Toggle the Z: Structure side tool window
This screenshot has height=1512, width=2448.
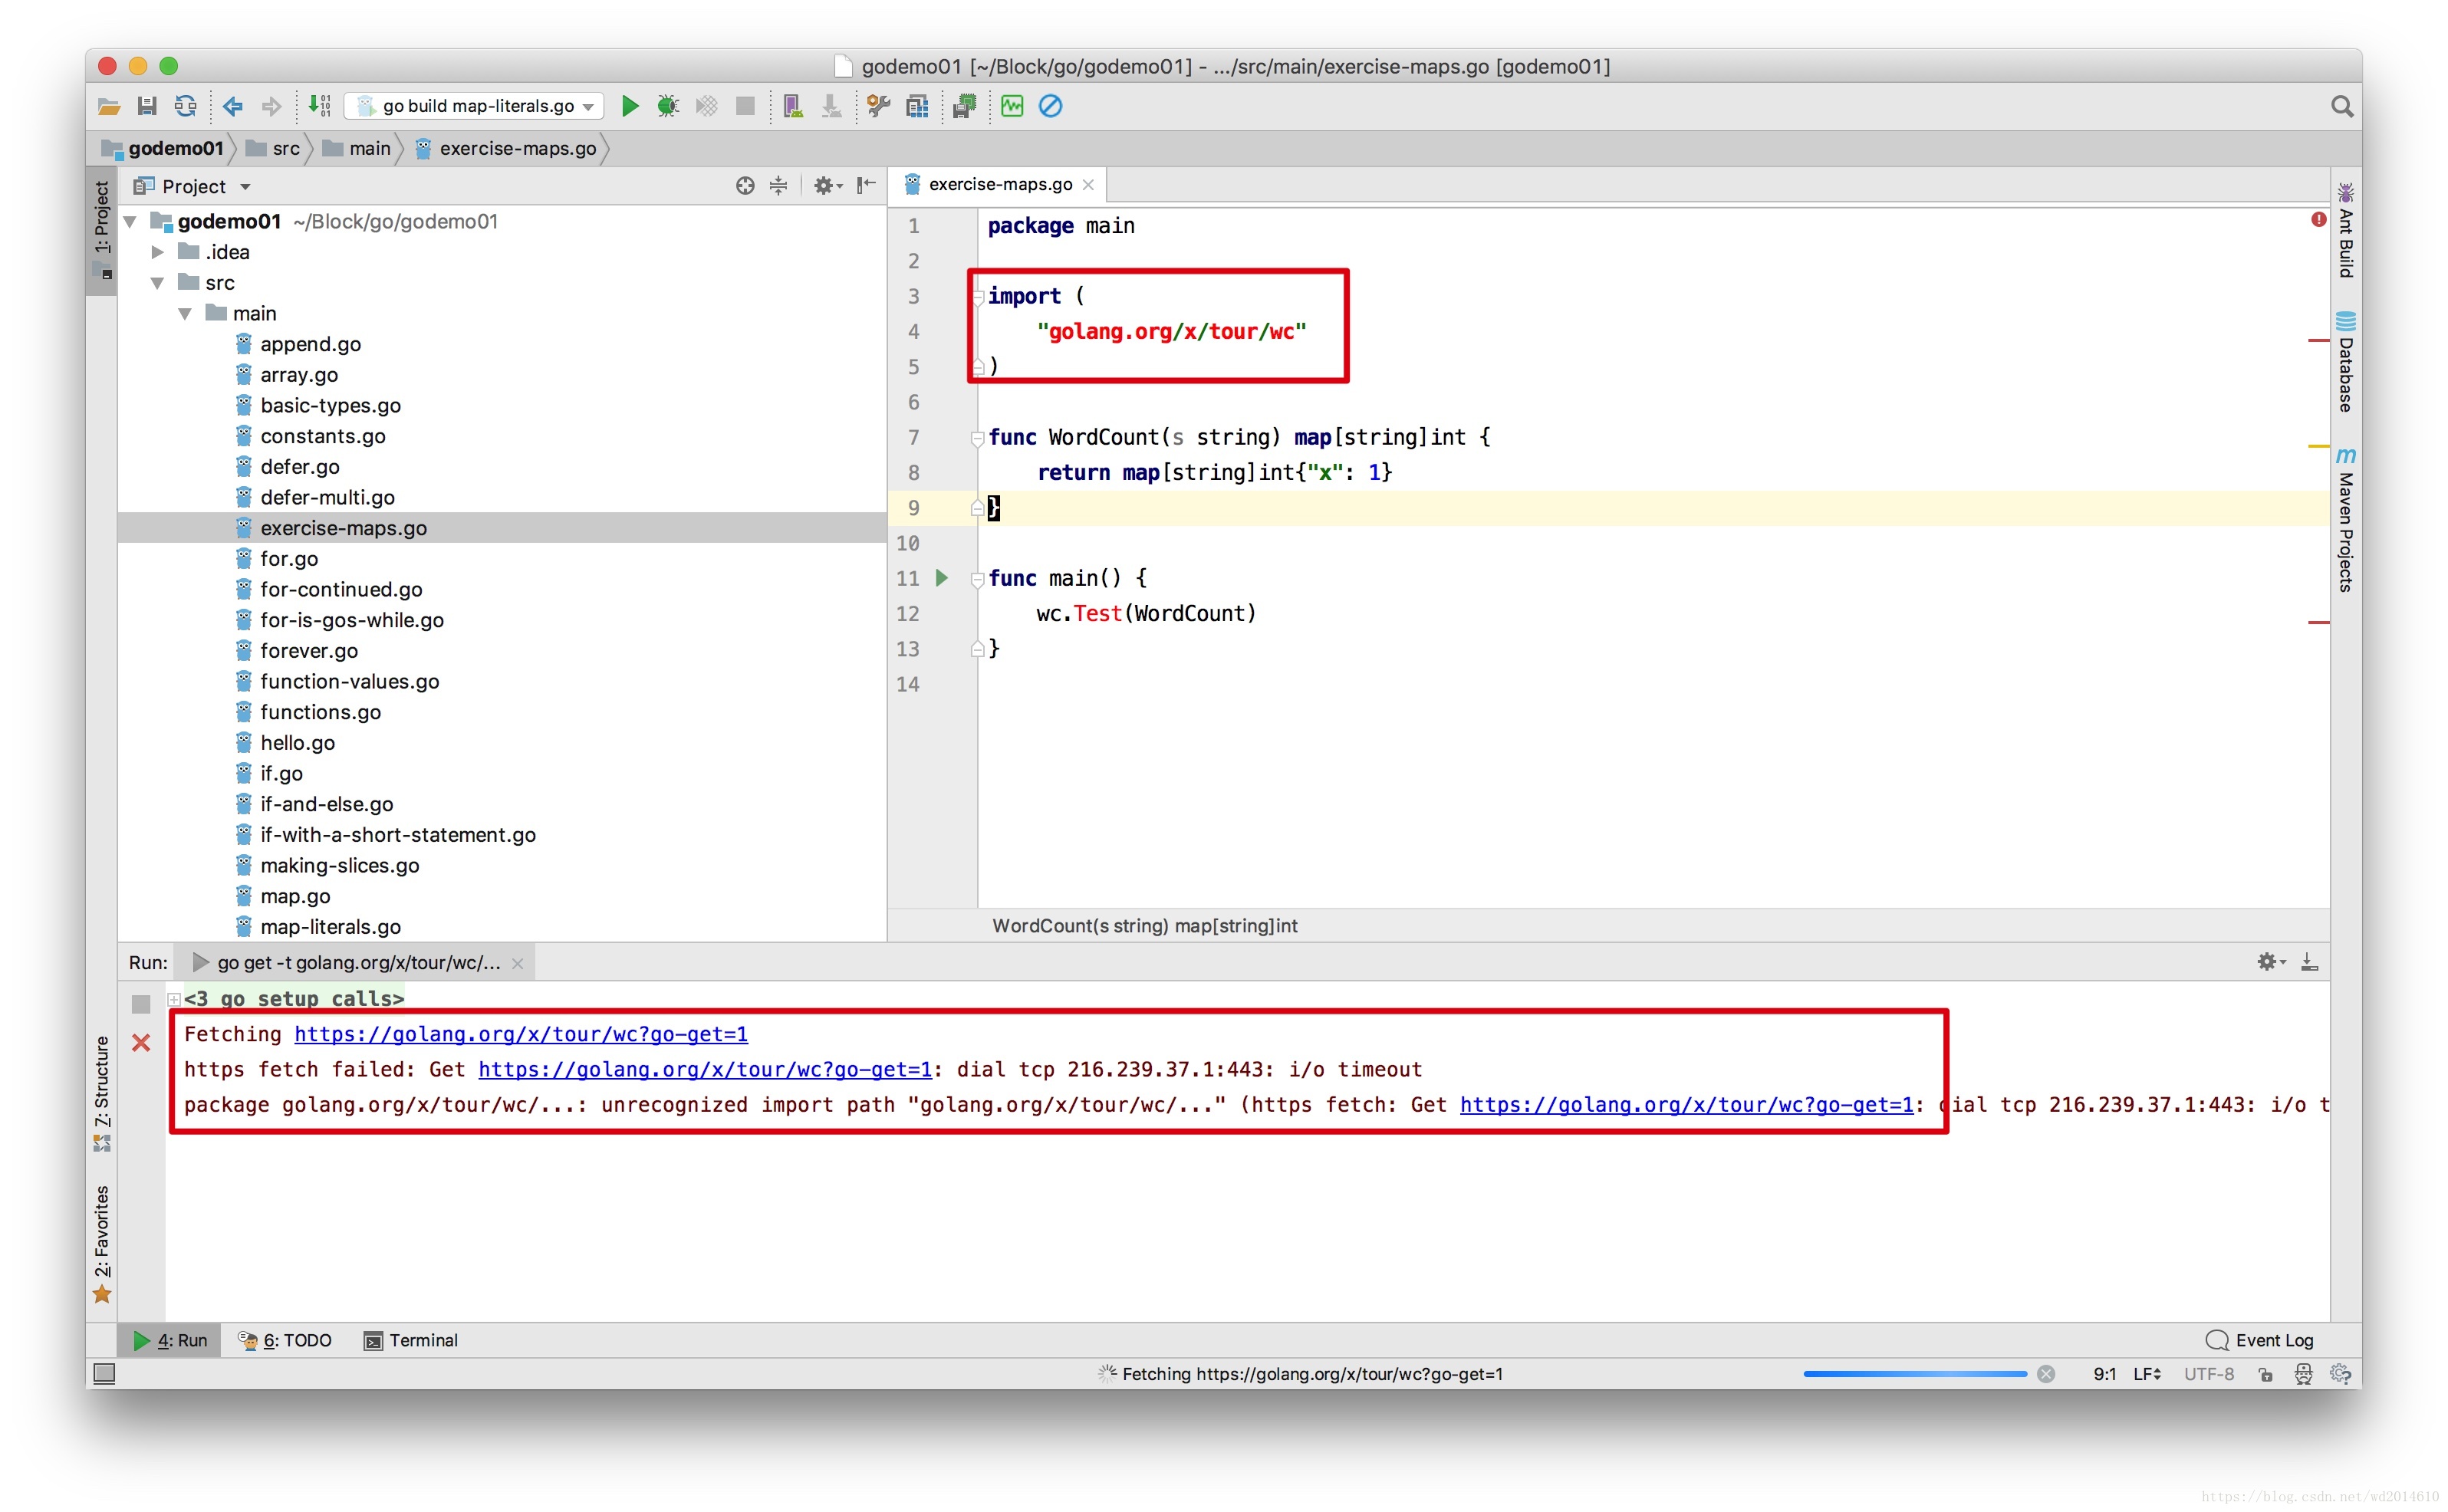coord(102,1093)
